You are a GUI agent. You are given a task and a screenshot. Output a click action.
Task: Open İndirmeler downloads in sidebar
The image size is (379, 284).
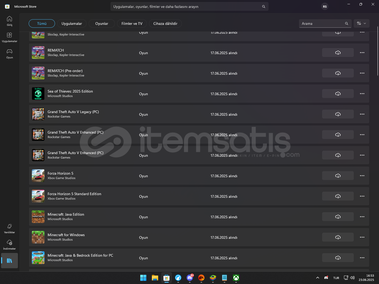[9, 245]
